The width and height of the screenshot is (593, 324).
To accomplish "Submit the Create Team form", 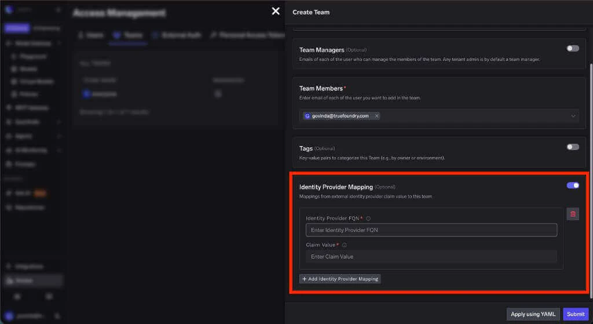I will point(576,314).
